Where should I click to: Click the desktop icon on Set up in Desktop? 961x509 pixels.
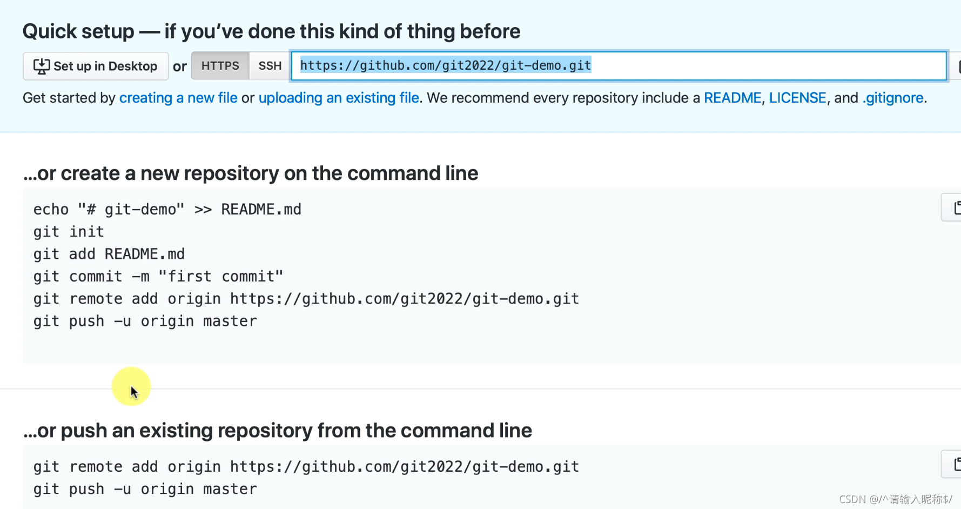[42, 66]
